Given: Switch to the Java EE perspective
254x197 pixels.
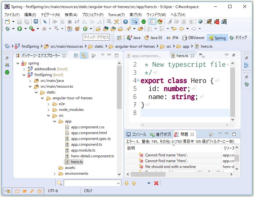Looking at the screenshot, I should point(153,38).
